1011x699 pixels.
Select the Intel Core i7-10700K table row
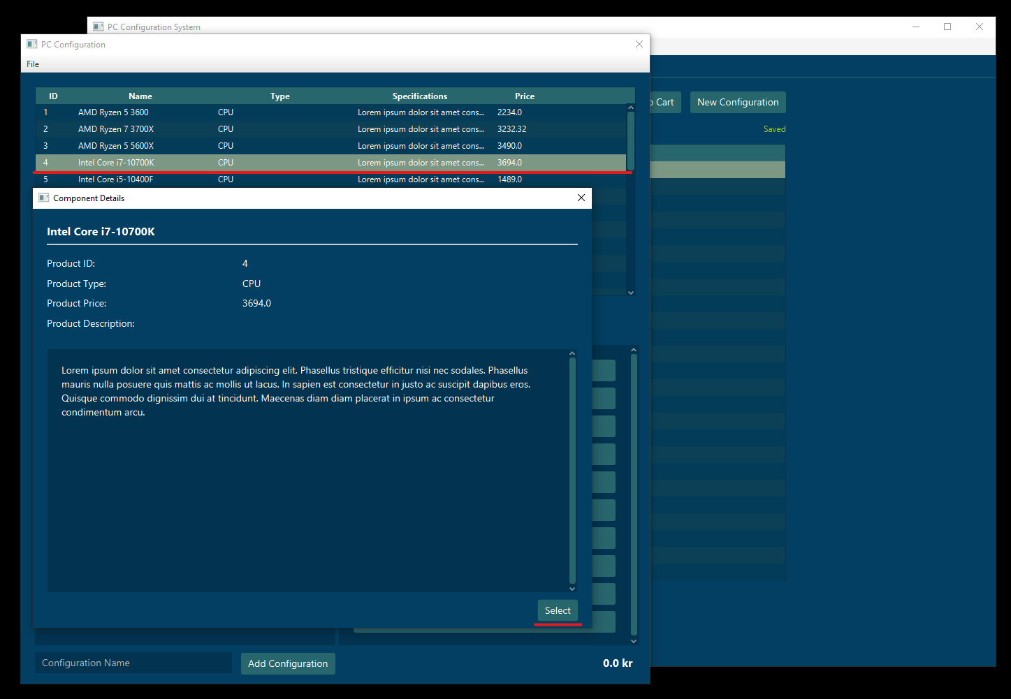pos(330,163)
